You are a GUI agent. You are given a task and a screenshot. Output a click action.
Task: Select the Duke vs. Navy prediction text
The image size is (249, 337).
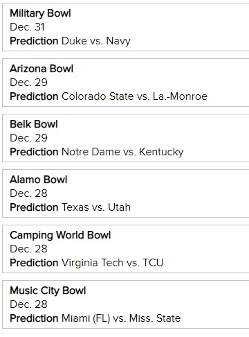[96, 41]
